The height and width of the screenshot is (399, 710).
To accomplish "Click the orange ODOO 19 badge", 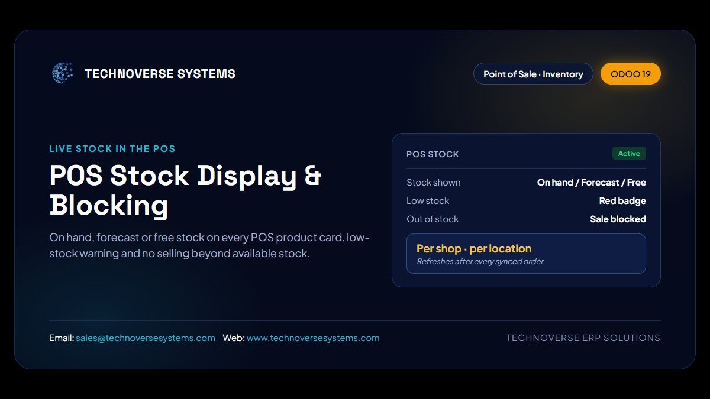I will point(631,74).
